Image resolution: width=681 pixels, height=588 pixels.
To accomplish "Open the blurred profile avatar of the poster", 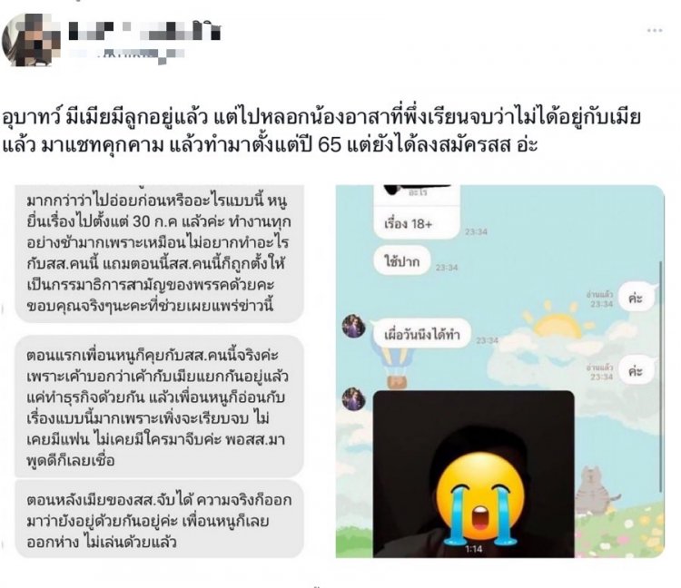I will [x=32, y=40].
